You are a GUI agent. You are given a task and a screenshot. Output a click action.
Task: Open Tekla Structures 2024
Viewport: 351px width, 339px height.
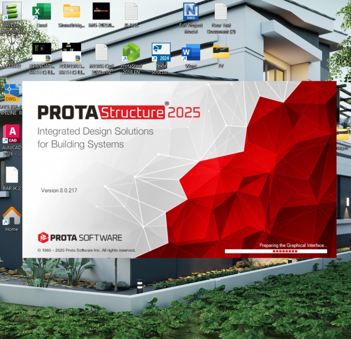[160, 53]
